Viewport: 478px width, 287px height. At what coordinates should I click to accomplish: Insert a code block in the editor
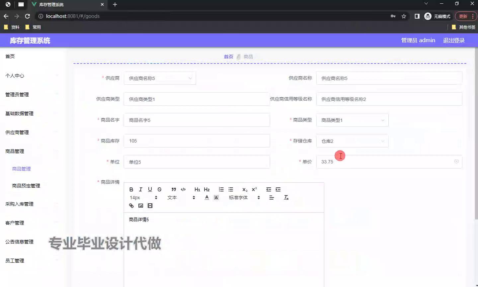pyautogui.click(x=183, y=189)
